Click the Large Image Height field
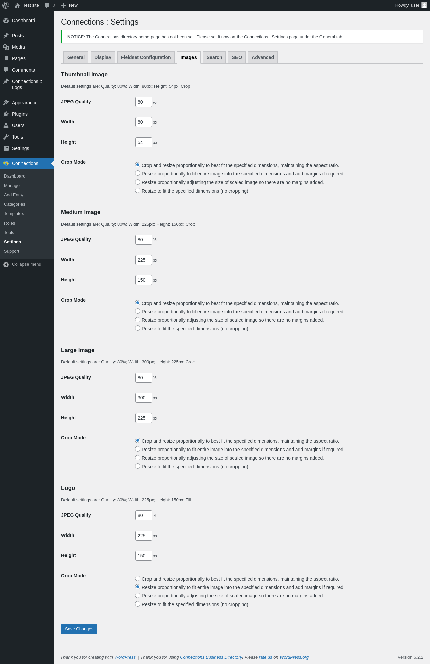 point(144,418)
